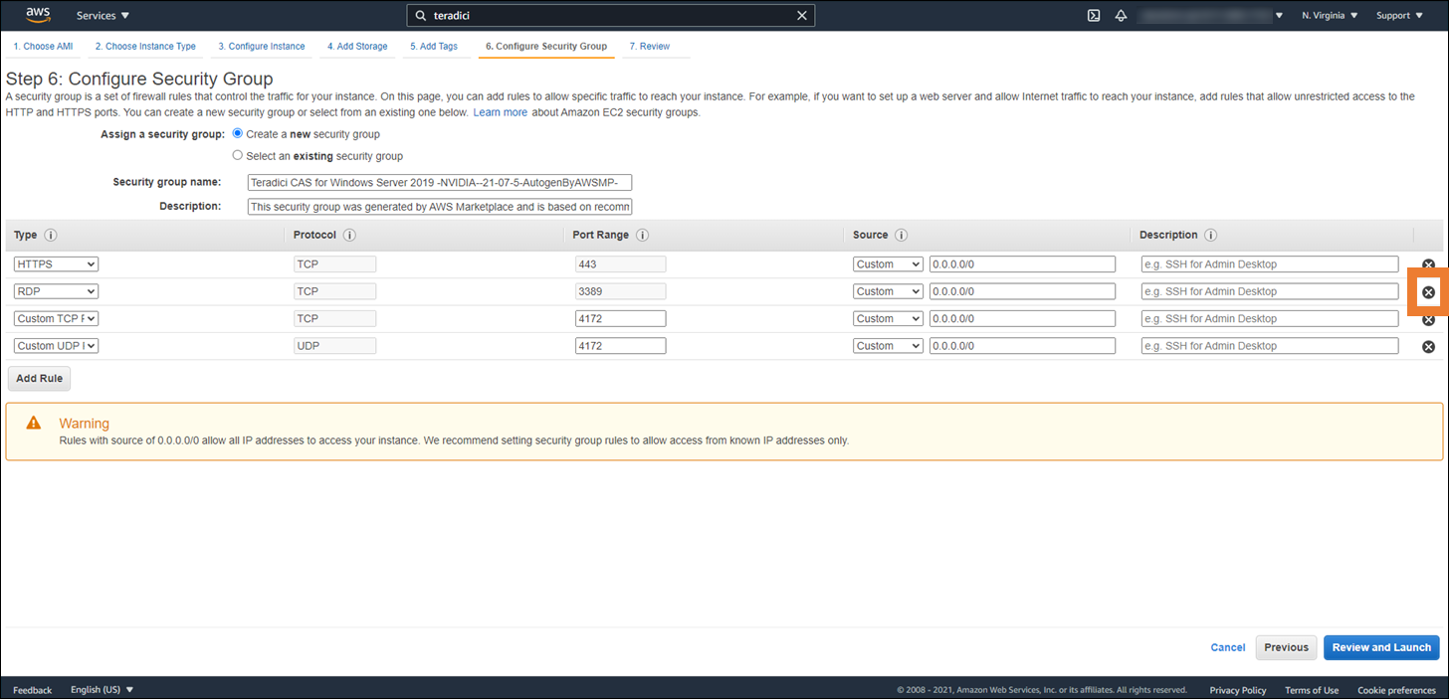1449x699 pixels.
Task: Go back with the Previous button
Action: pos(1286,647)
